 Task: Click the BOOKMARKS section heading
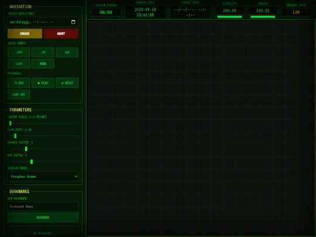tap(19, 191)
